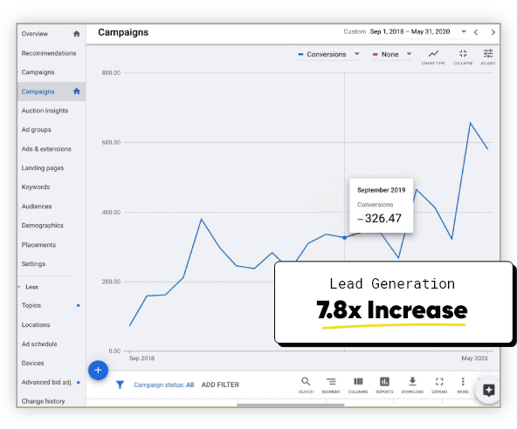Image resolution: width=517 pixels, height=429 pixels.
Task: Click the Download icon
Action: click(x=412, y=385)
